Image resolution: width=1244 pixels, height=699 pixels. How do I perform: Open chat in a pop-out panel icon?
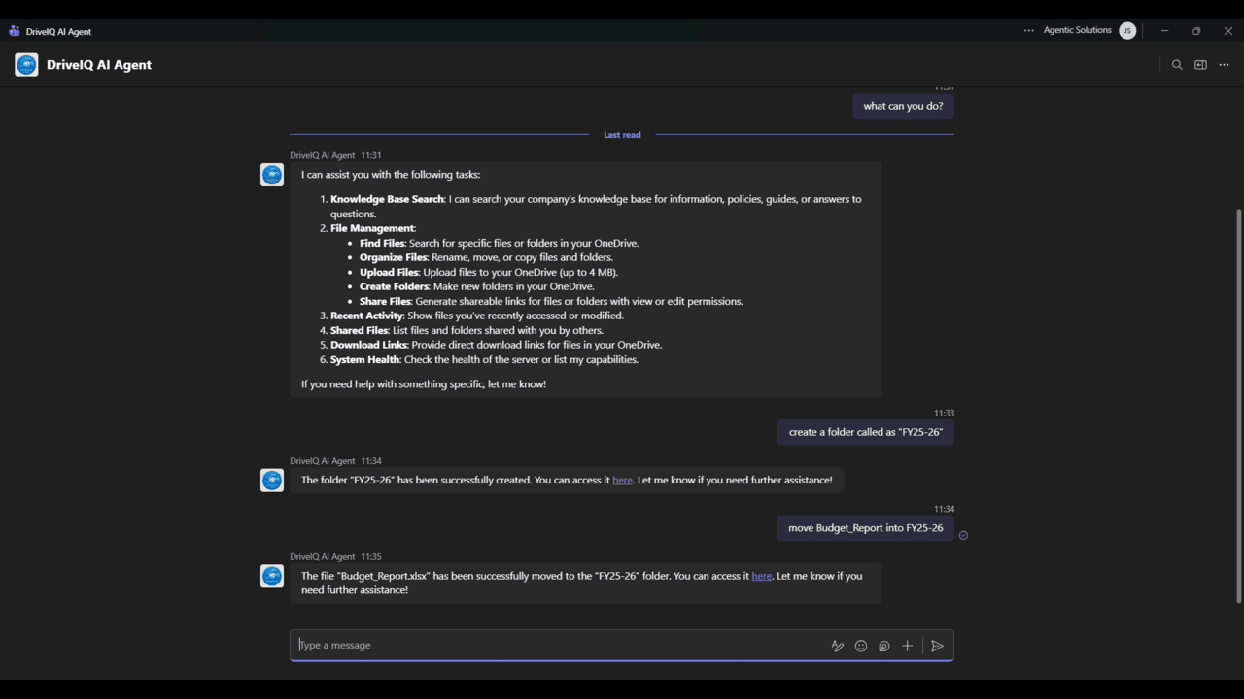click(1200, 65)
